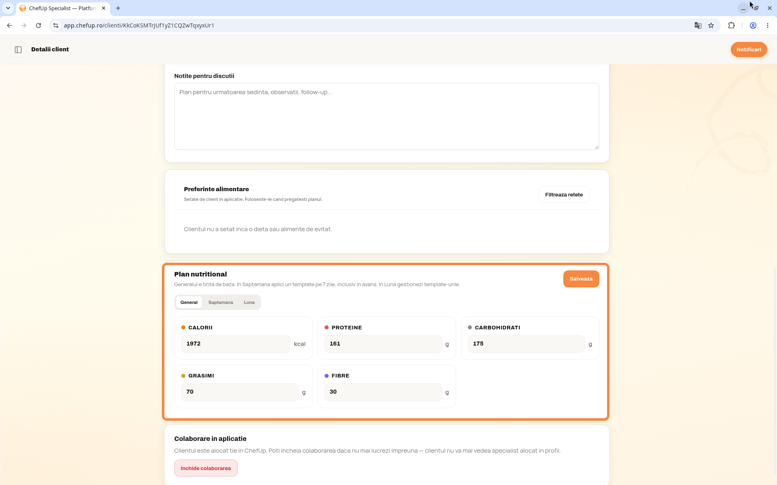
Task: Click the address bar URL
Action: (x=139, y=25)
